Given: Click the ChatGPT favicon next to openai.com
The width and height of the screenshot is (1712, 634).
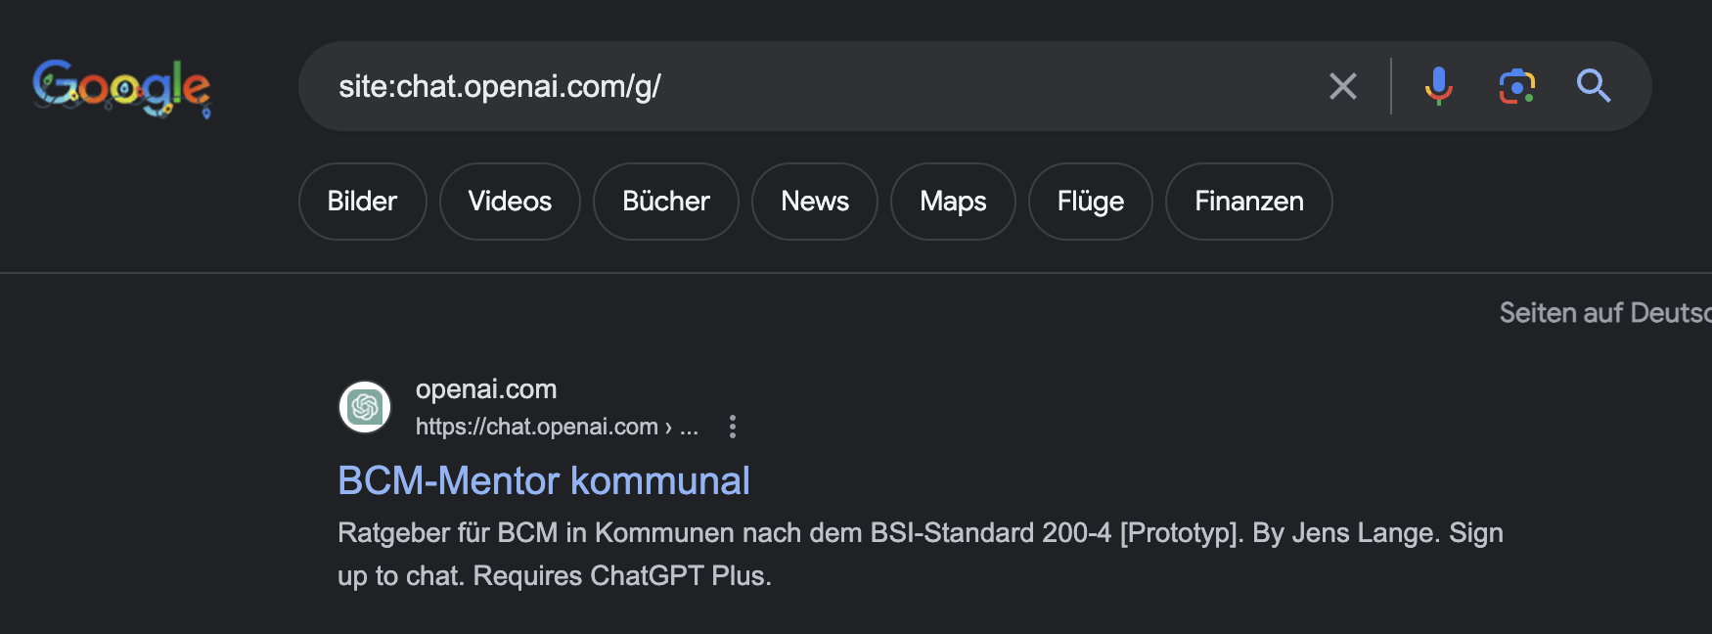Looking at the screenshot, I should pyautogui.click(x=364, y=407).
